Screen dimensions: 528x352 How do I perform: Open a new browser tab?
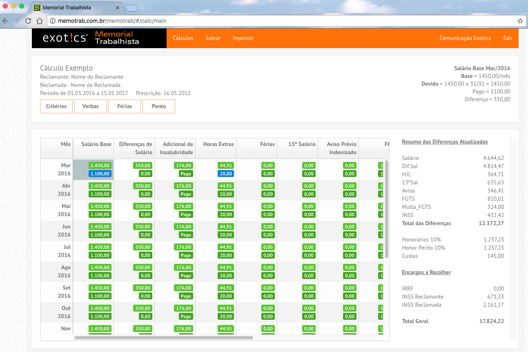pos(132,8)
